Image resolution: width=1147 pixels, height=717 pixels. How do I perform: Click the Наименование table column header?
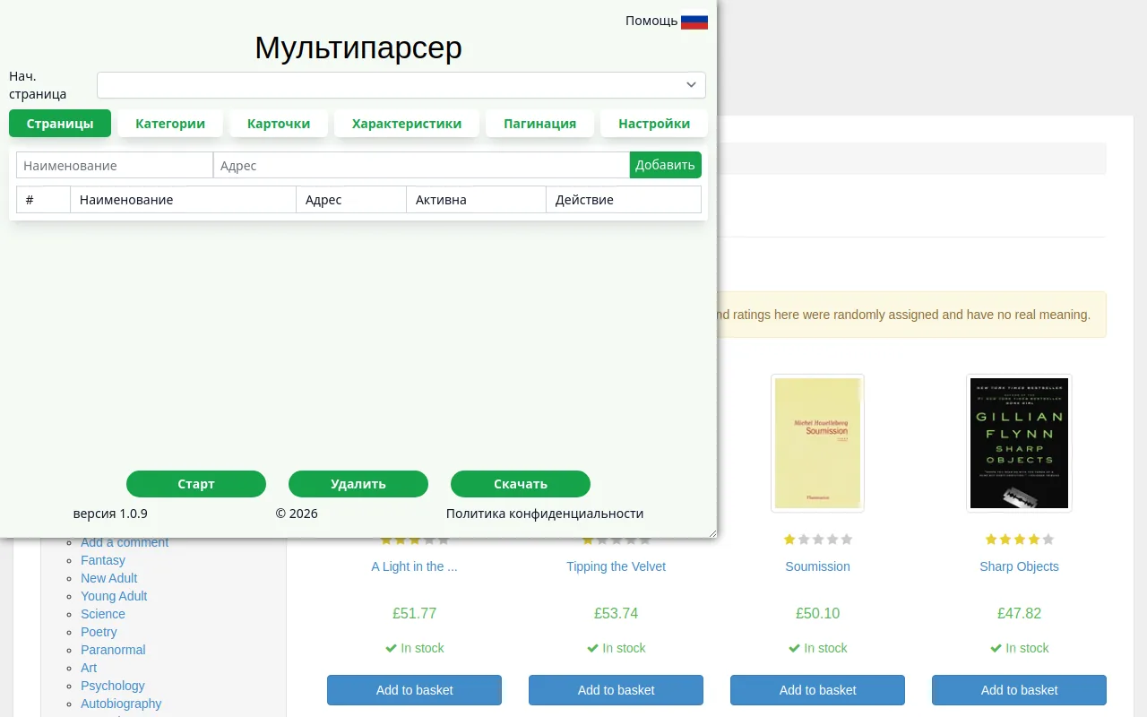click(x=184, y=200)
